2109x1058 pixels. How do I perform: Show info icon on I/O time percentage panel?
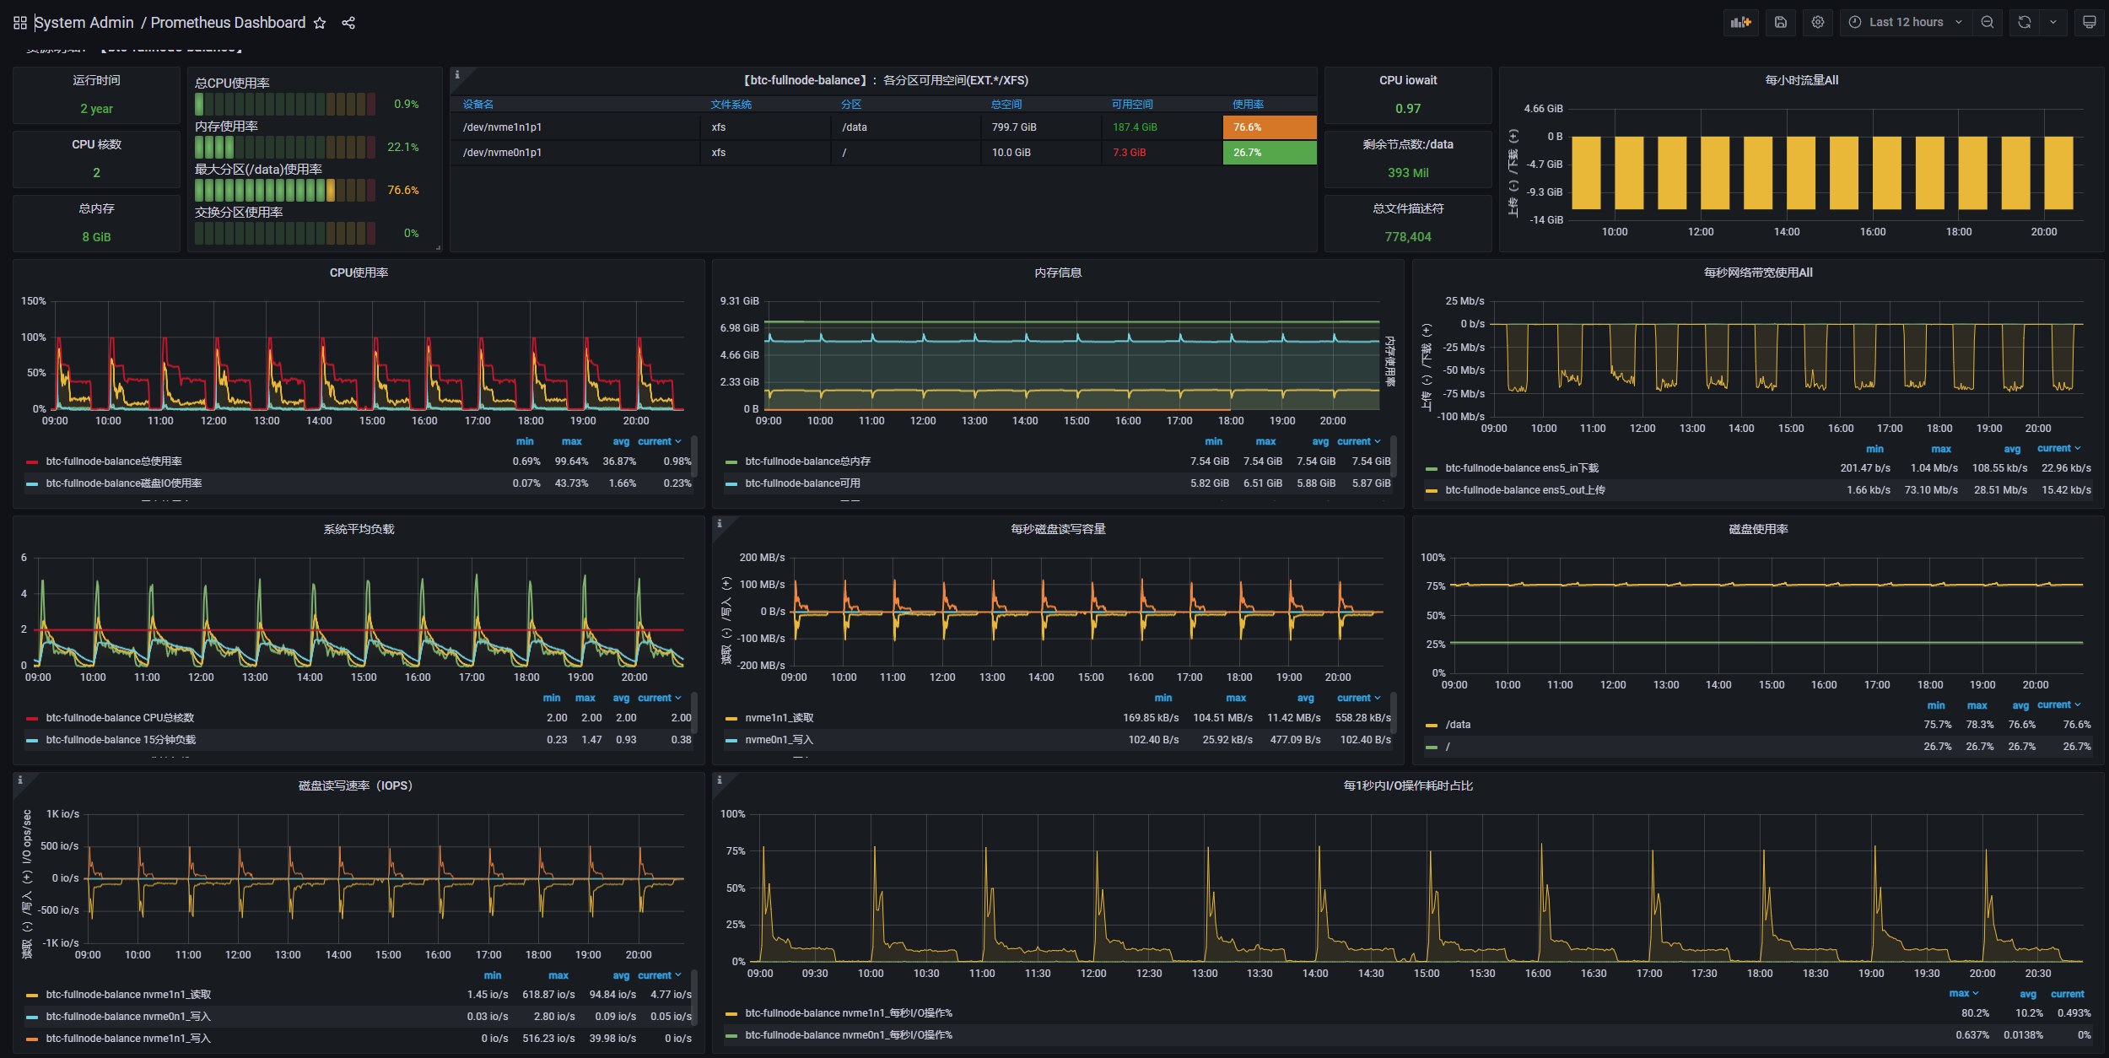(x=720, y=780)
